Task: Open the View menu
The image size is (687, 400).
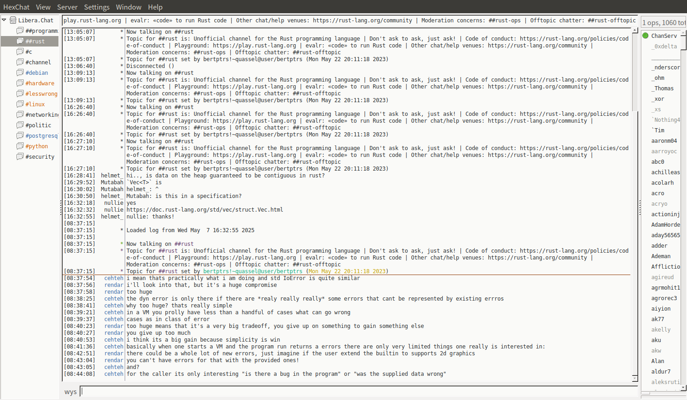Action: pyautogui.click(x=43, y=7)
